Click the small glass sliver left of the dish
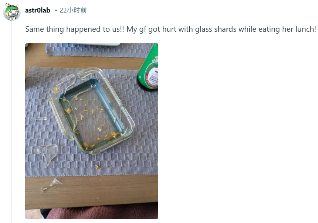Image resolution: width=318 pixels, height=223 pixels. tap(41, 119)
